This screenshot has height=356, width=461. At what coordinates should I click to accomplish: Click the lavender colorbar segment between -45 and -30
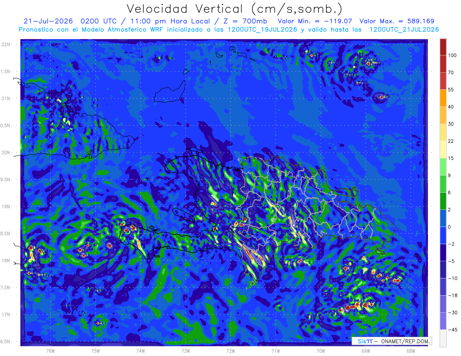click(x=443, y=321)
